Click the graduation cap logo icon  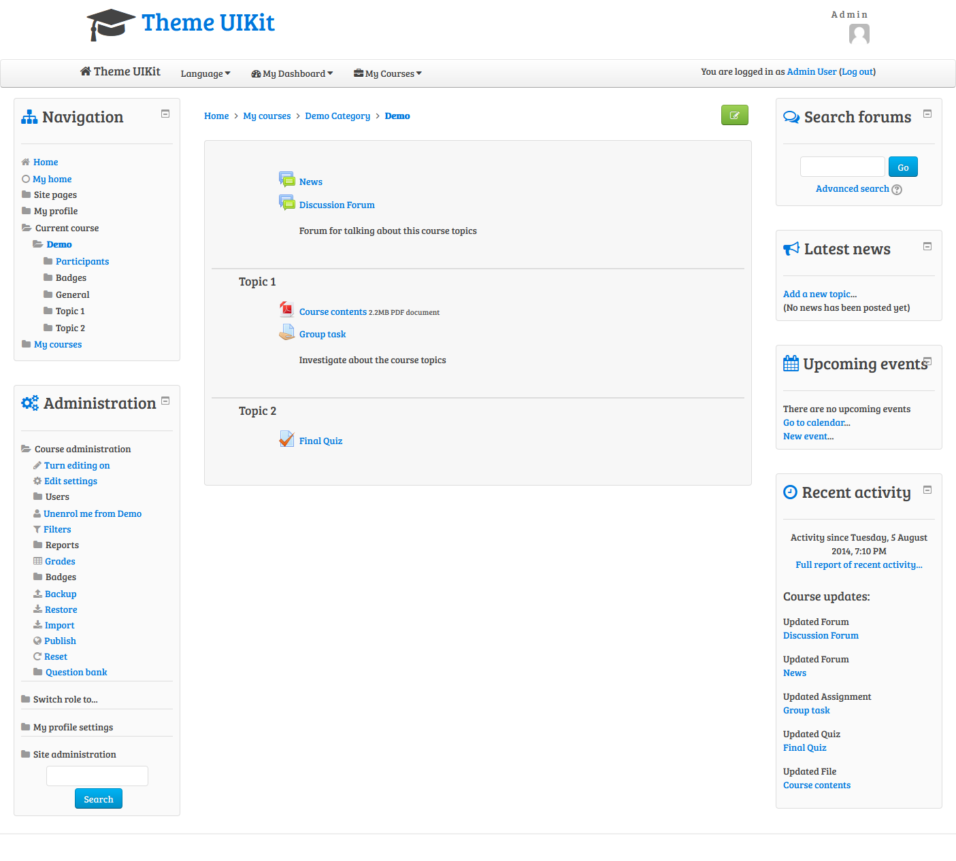pyautogui.click(x=111, y=24)
